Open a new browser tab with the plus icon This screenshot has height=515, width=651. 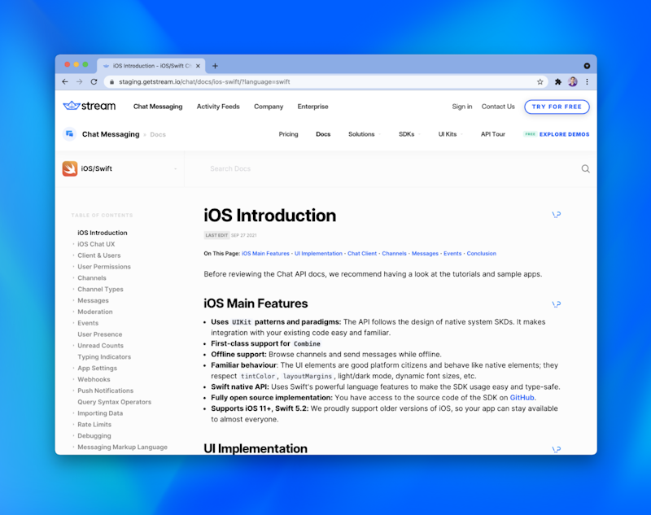[x=213, y=65]
